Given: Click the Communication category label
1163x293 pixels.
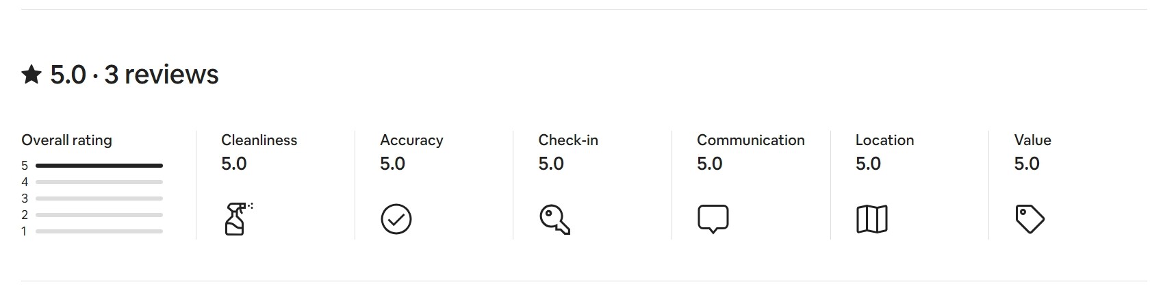Looking at the screenshot, I should click(x=750, y=140).
